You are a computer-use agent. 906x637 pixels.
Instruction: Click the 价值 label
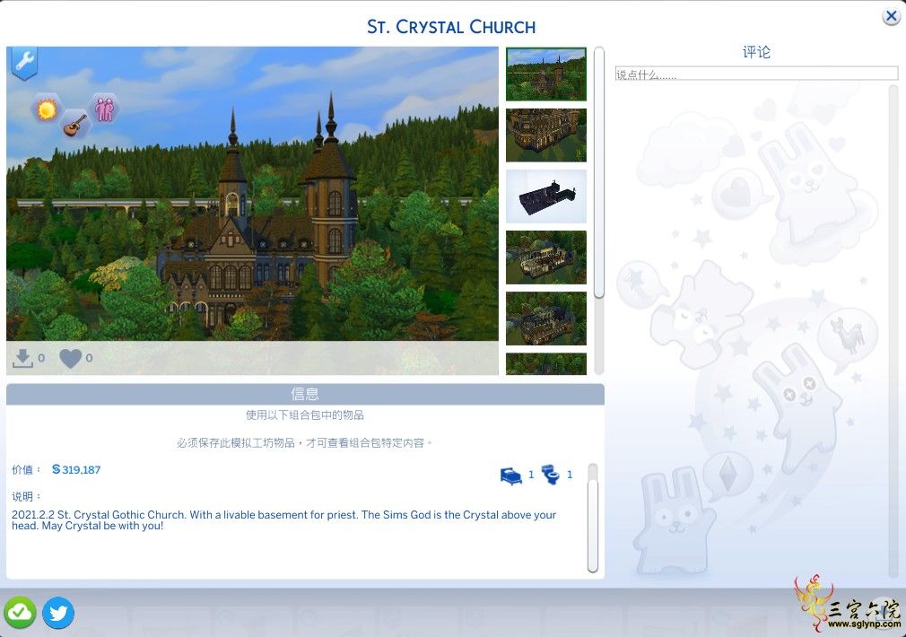(26, 470)
